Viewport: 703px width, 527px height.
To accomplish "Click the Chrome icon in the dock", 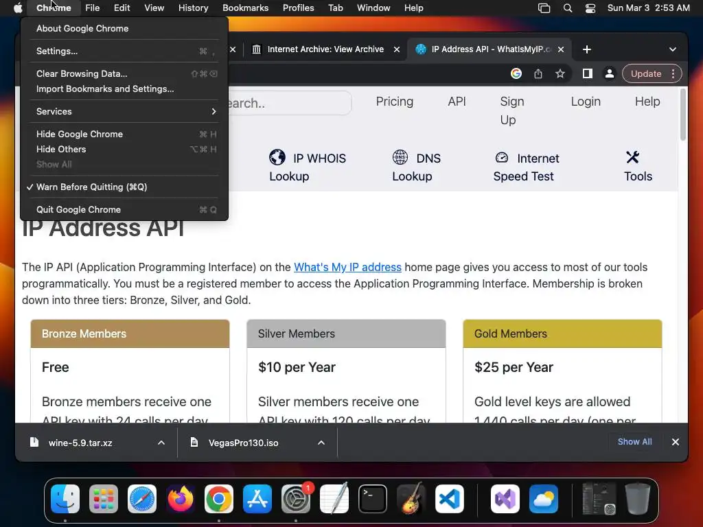I will (x=219, y=499).
